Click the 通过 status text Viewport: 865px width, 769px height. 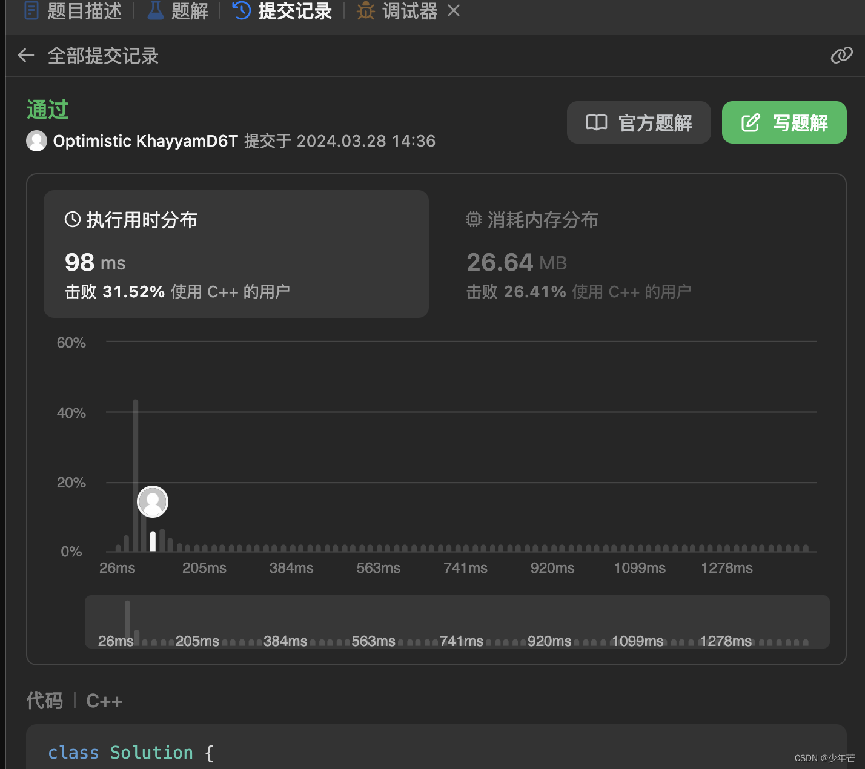click(48, 110)
